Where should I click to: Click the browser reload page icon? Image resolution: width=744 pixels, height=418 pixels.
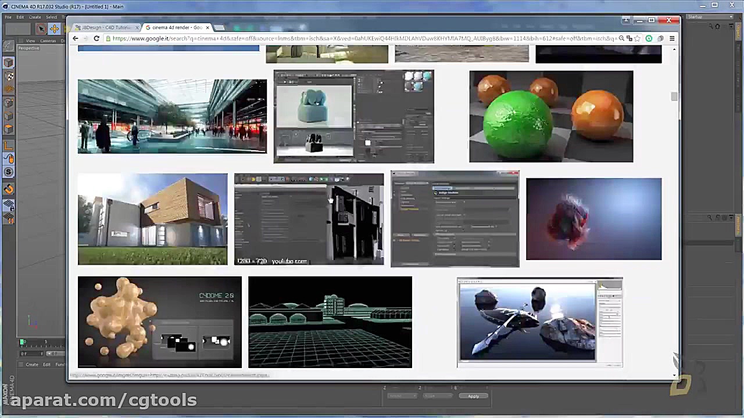[96, 38]
